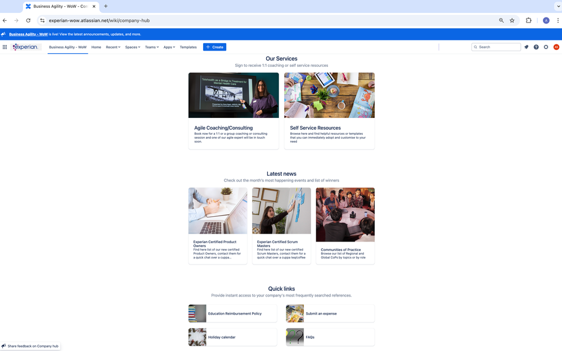The image size is (562, 351).
Task: Click into the Search field
Action: (x=496, y=47)
